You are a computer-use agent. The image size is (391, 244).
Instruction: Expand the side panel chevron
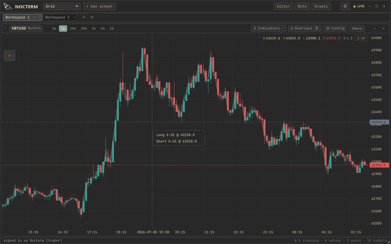point(9,56)
